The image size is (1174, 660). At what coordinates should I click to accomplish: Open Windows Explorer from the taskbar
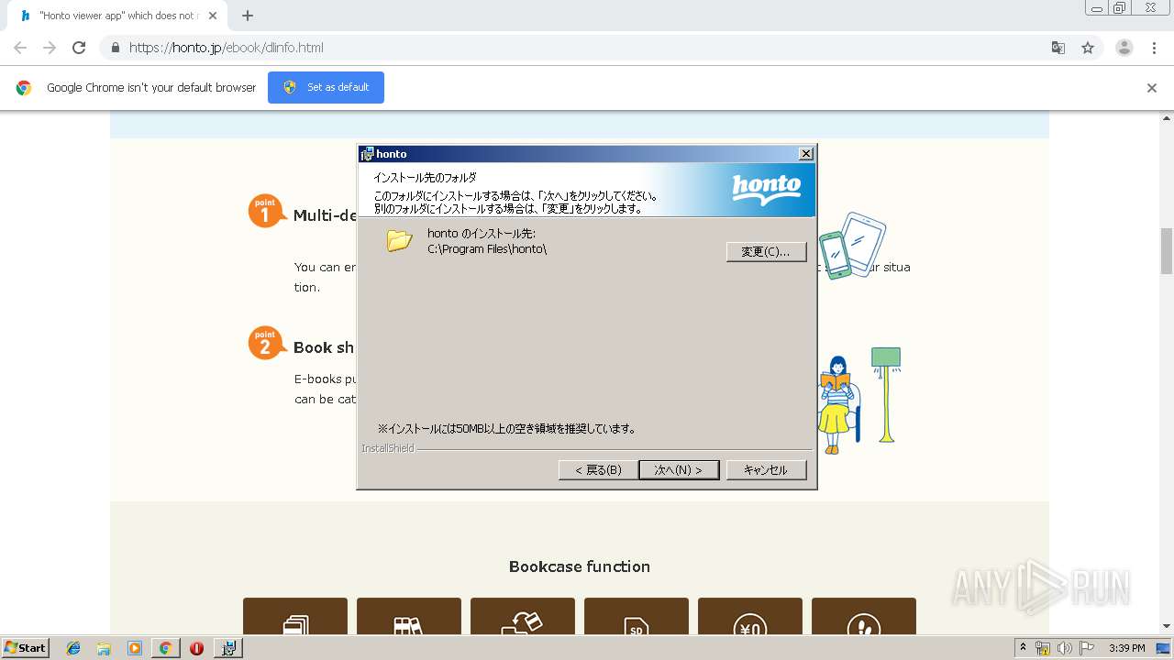coord(104,648)
